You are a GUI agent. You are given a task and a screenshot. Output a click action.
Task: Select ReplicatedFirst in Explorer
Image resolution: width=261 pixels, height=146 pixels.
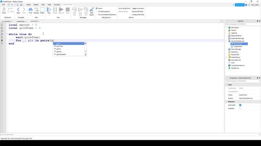tap(236, 36)
